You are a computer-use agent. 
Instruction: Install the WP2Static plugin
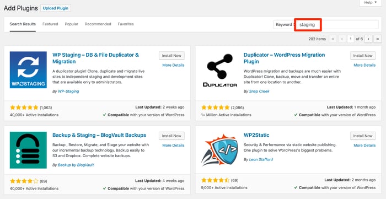point(363,136)
